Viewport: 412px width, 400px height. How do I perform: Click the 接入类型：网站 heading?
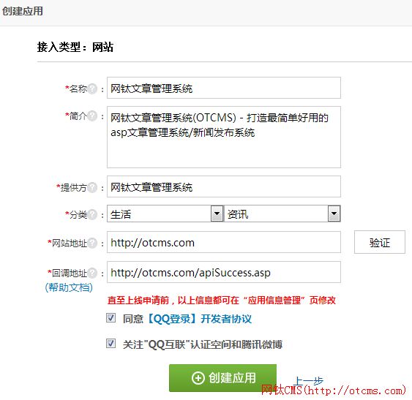point(75,47)
